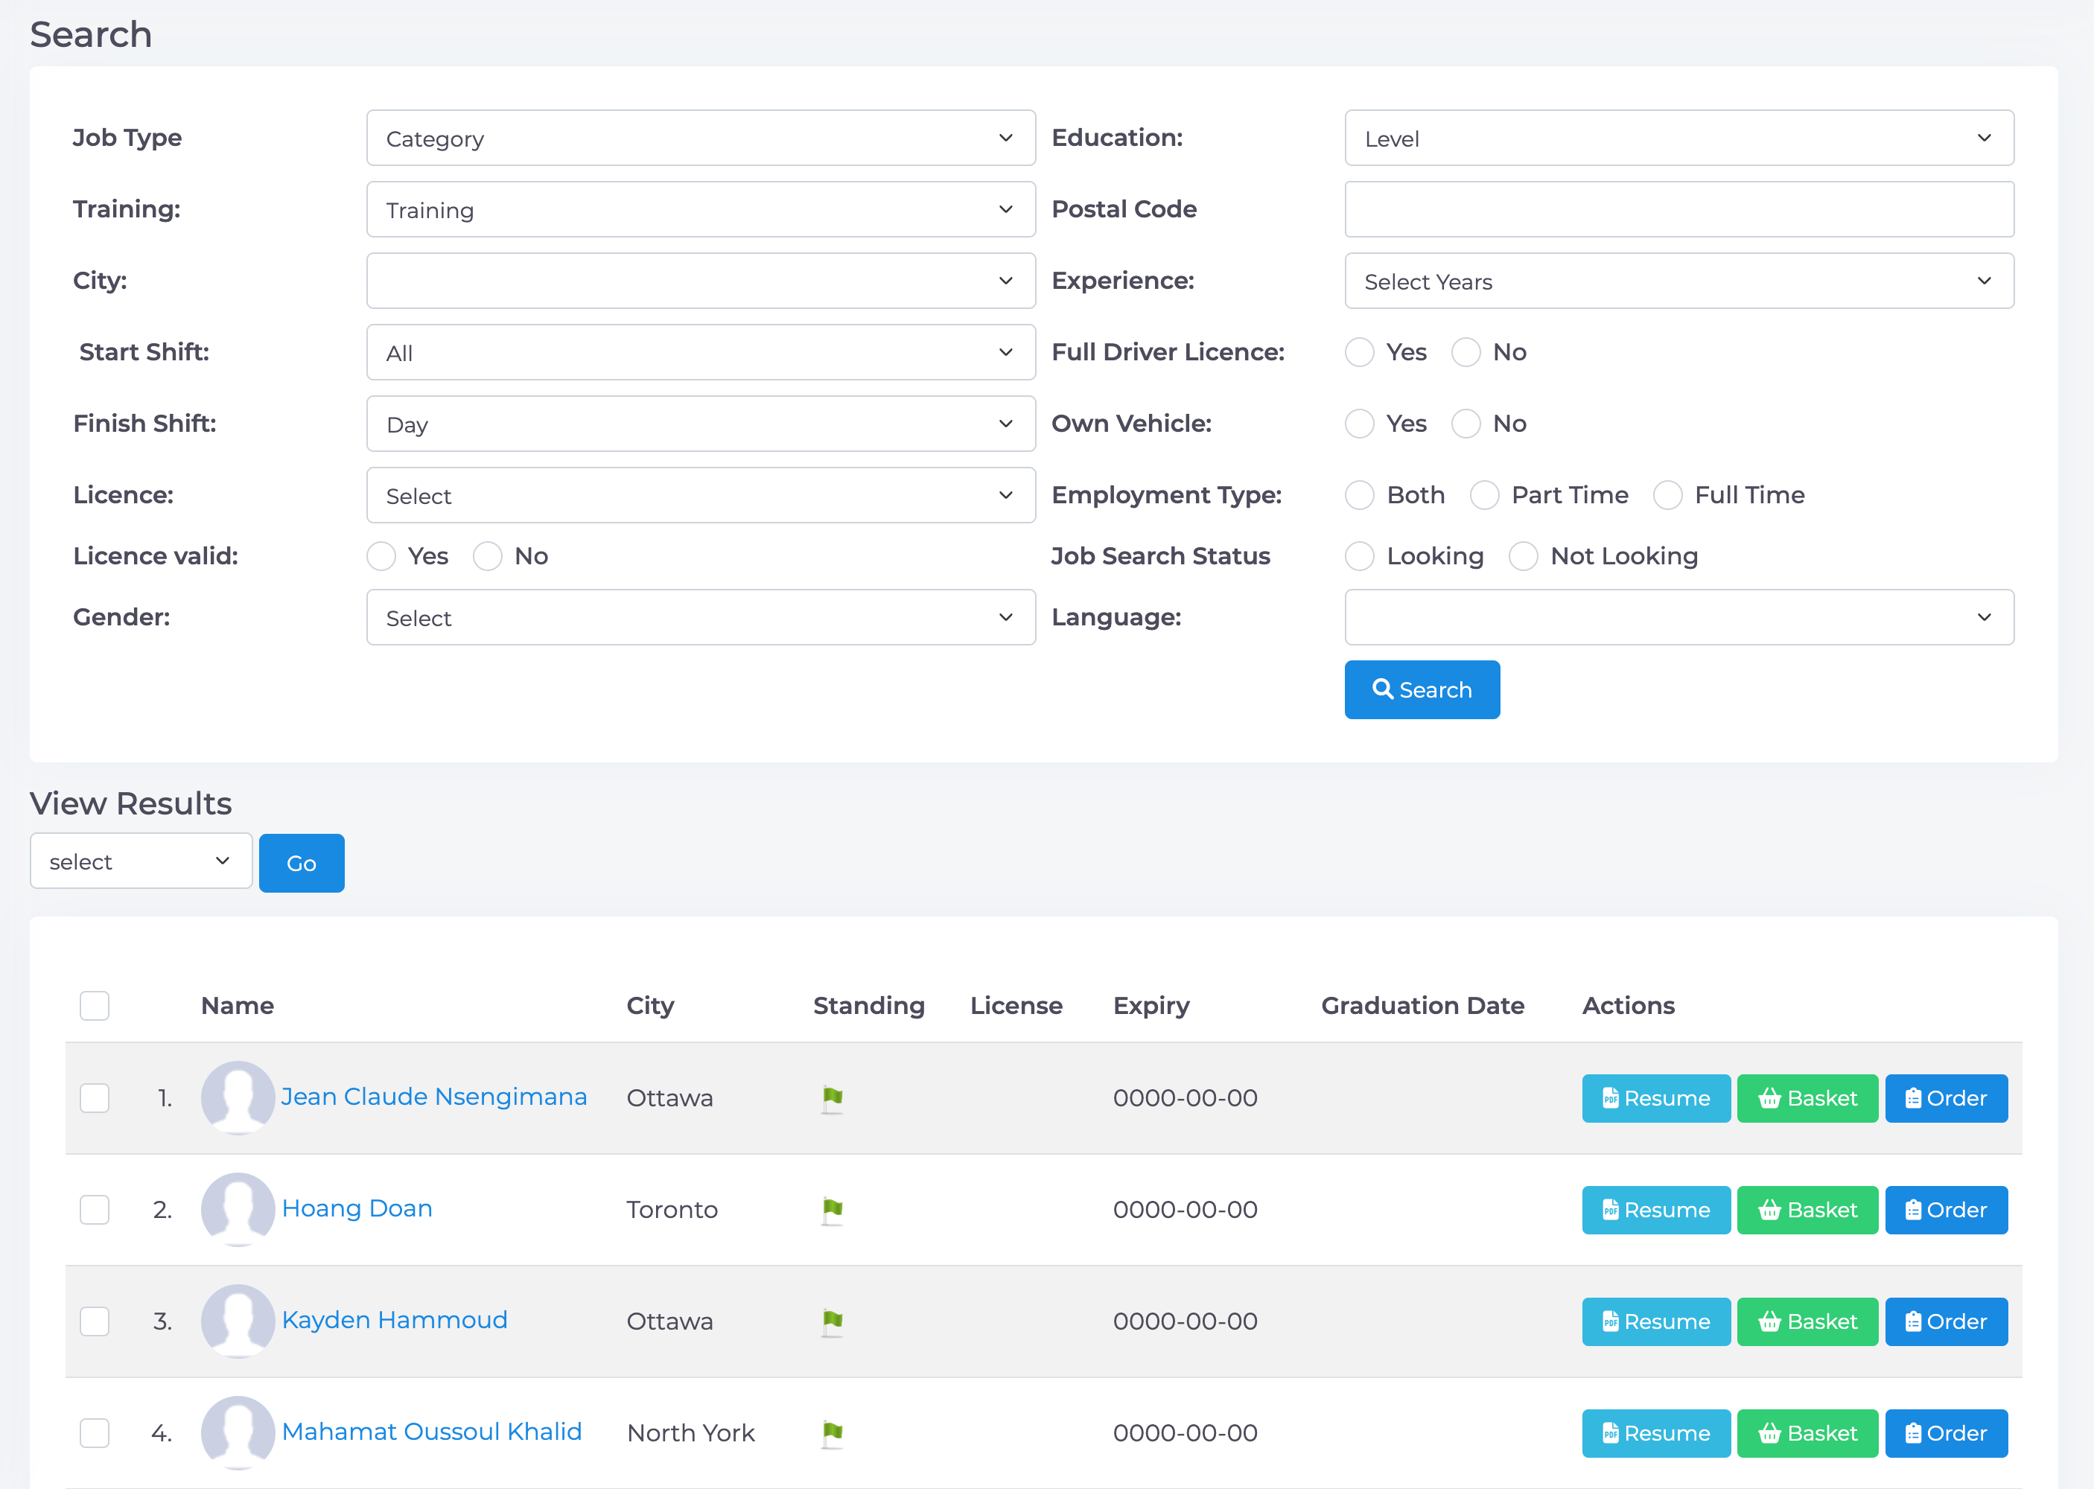Add Mahamat Oussoul Khalid to Basket
The image size is (2094, 1489).
[x=1807, y=1434]
